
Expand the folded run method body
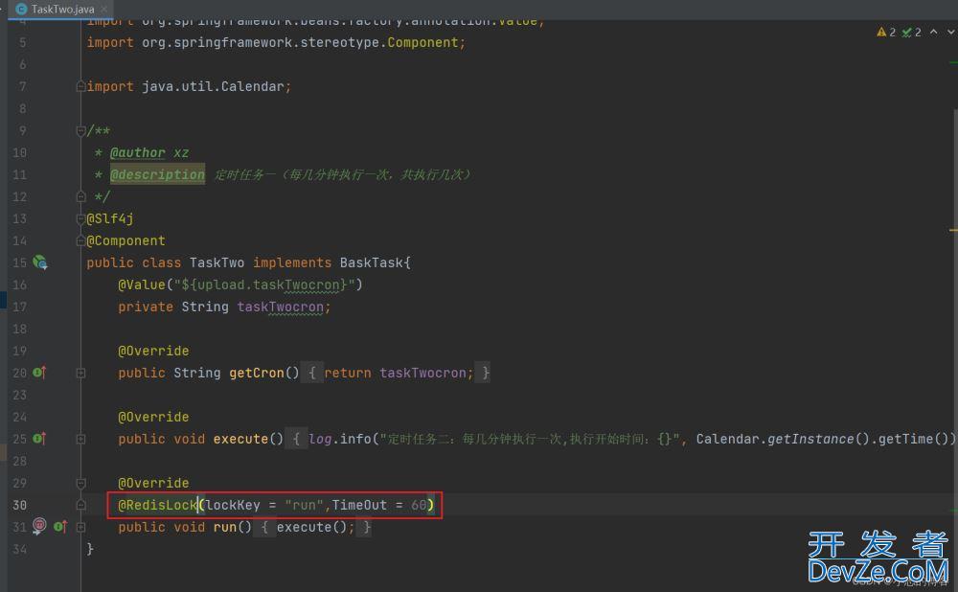click(80, 527)
